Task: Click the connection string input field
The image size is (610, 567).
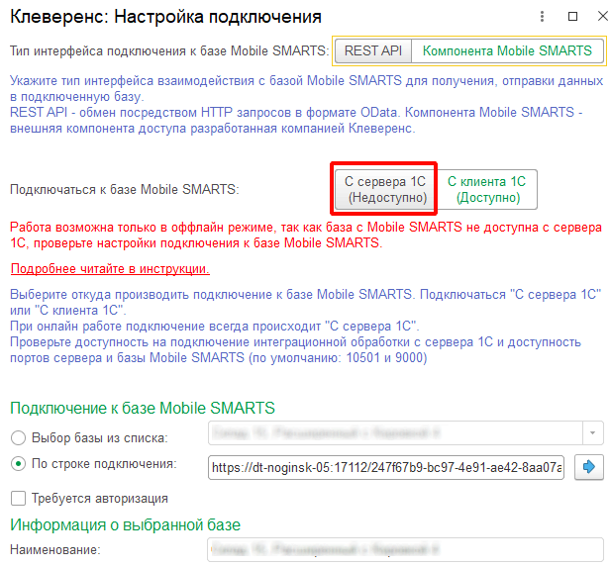Action: [386, 467]
